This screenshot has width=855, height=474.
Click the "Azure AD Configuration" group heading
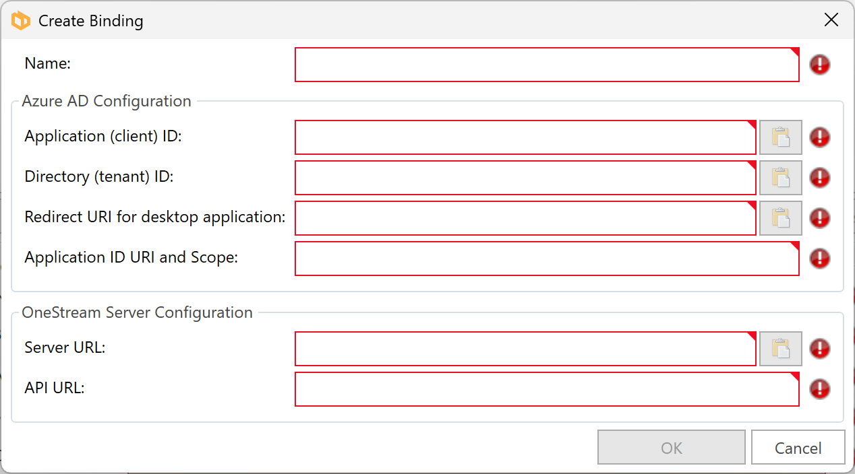pos(107,101)
